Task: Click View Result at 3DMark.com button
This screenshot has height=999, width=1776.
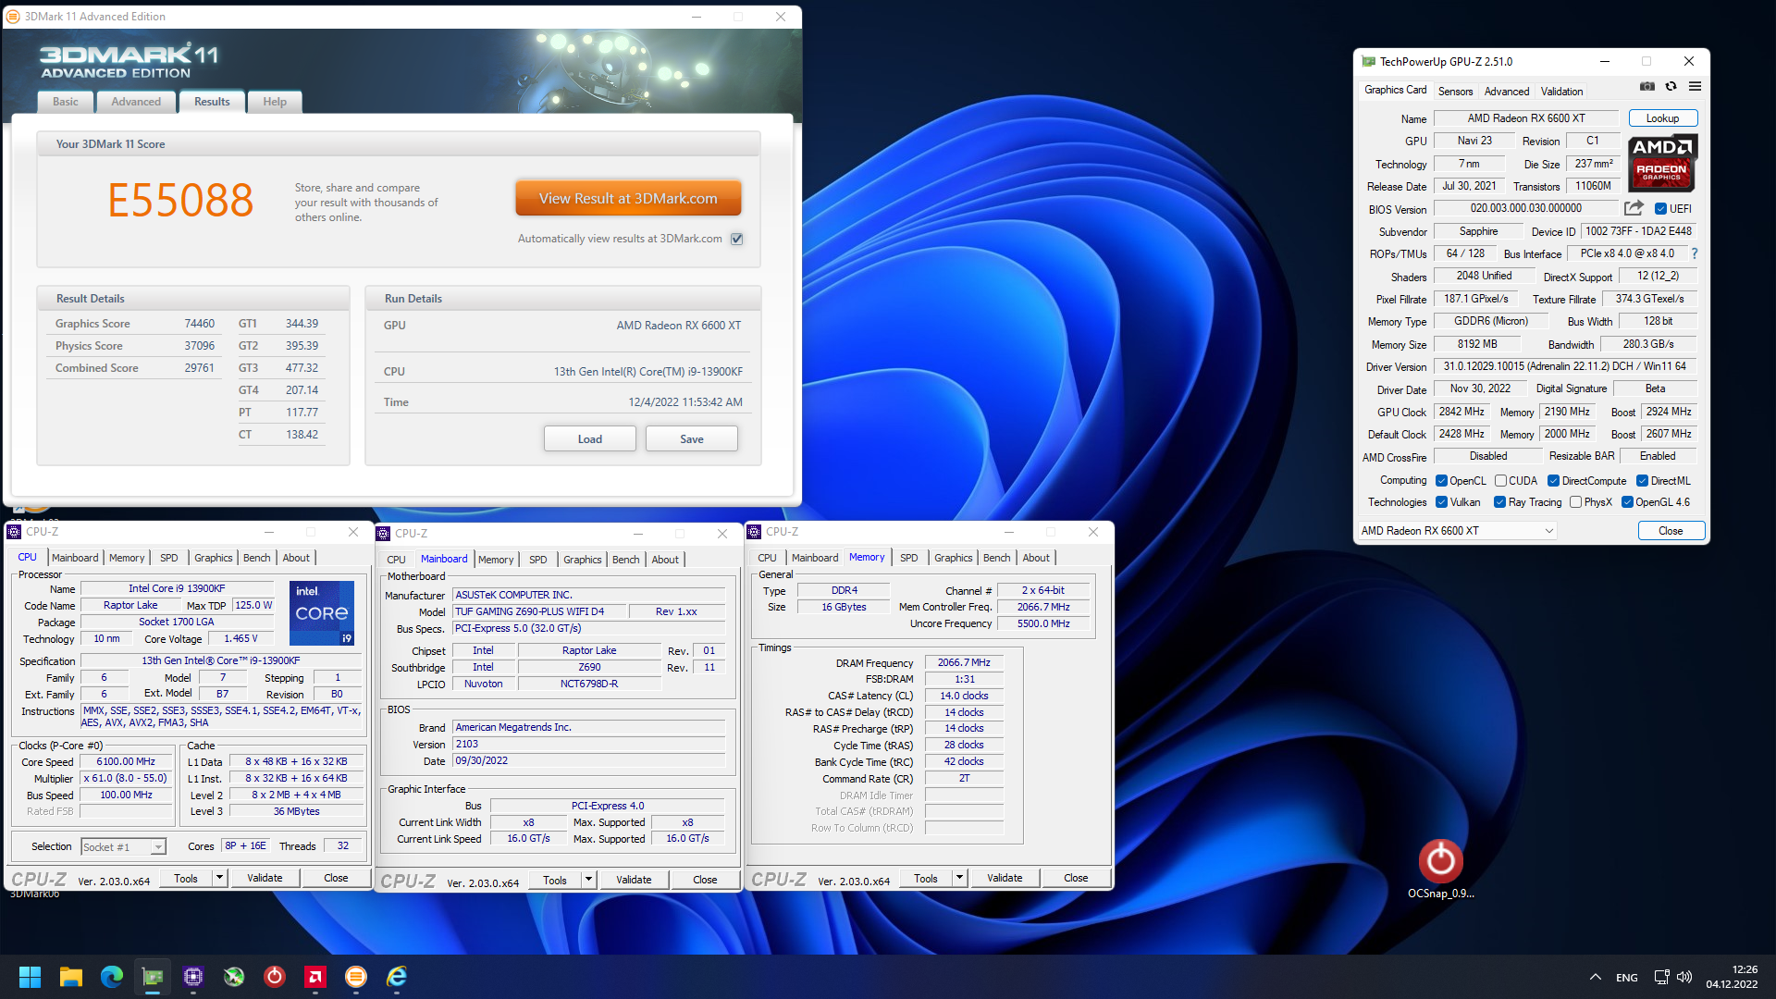Action: tap(628, 198)
